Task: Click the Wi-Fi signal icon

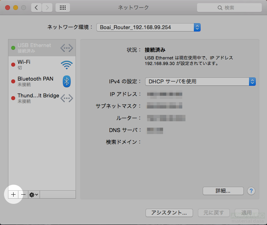Action: [66, 65]
